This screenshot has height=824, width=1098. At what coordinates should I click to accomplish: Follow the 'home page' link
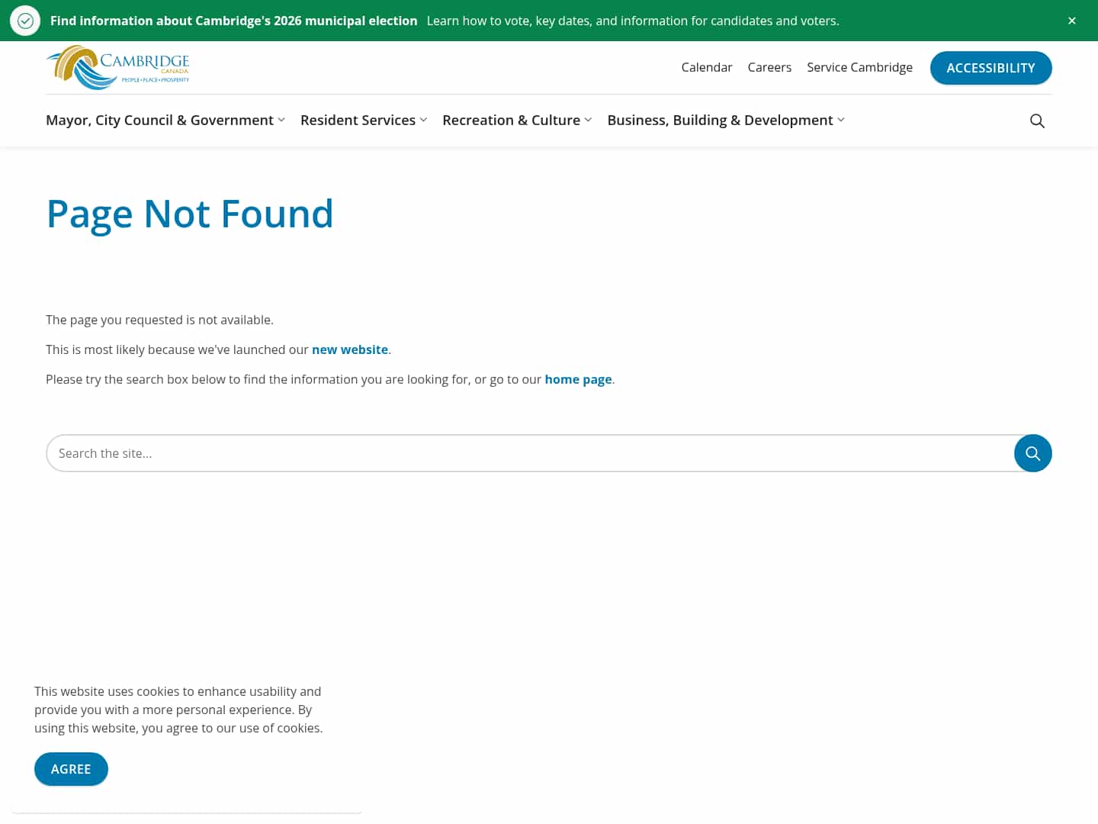tap(578, 379)
